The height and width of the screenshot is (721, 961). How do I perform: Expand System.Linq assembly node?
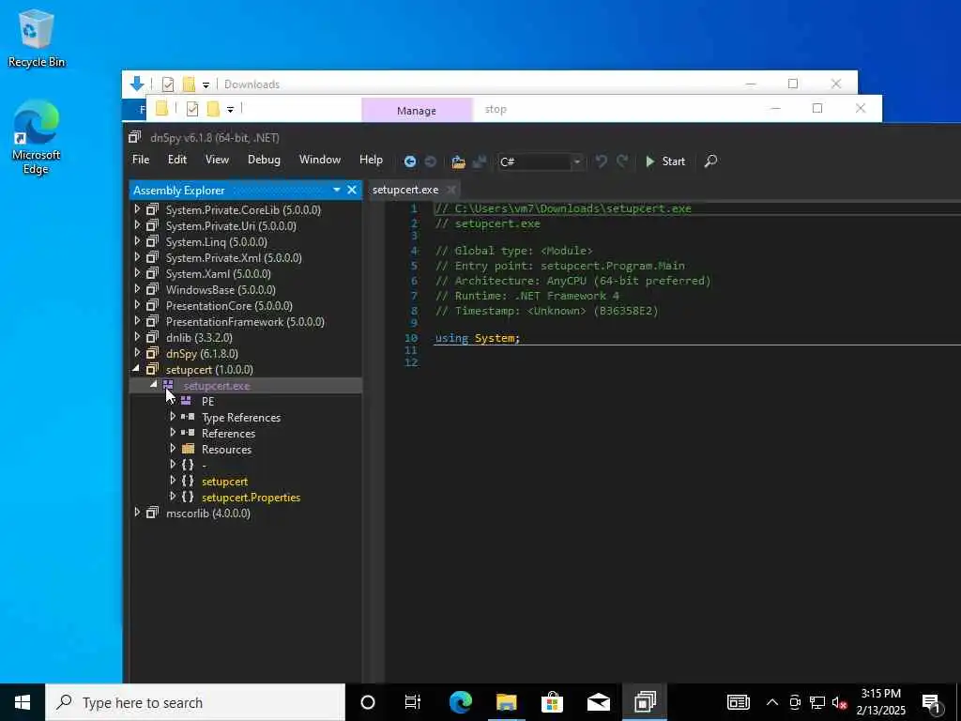pyautogui.click(x=137, y=241)
